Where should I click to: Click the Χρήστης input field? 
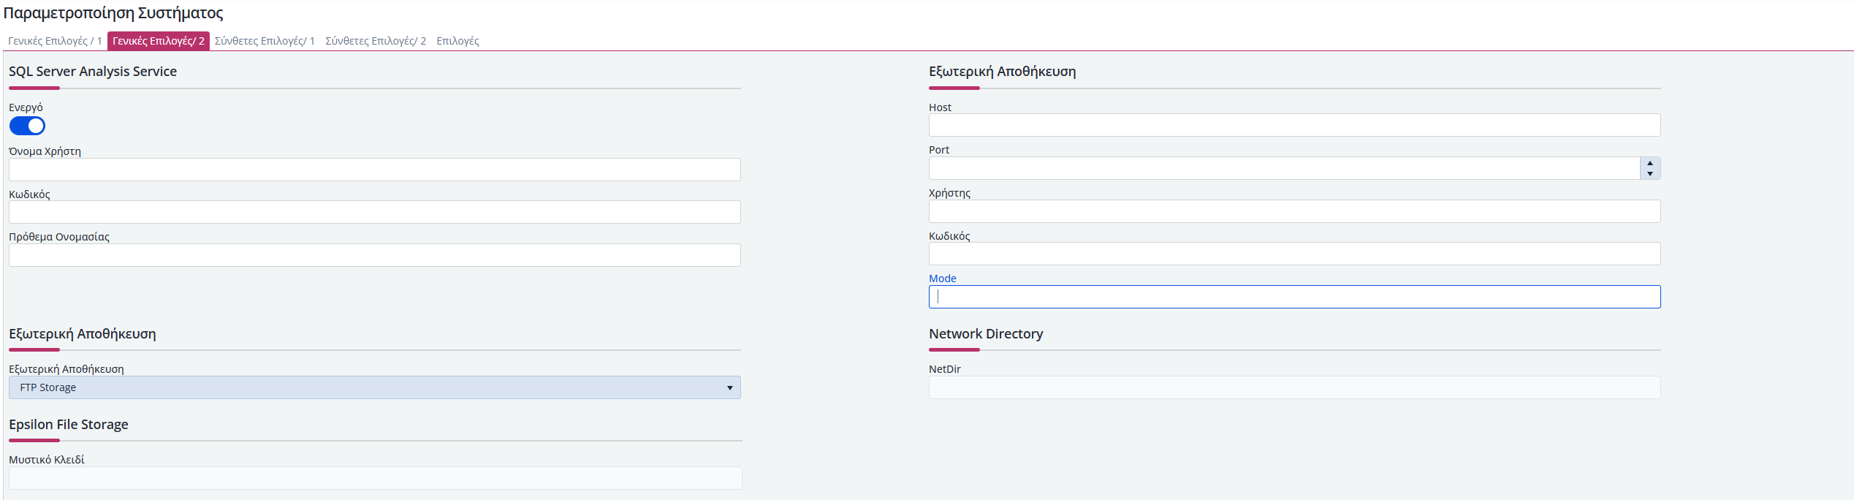[x=1294, y=211]
